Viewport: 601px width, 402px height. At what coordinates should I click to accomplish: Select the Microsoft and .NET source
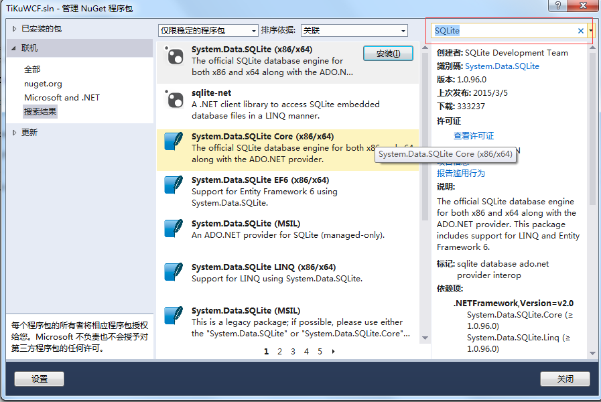(62, 98)
